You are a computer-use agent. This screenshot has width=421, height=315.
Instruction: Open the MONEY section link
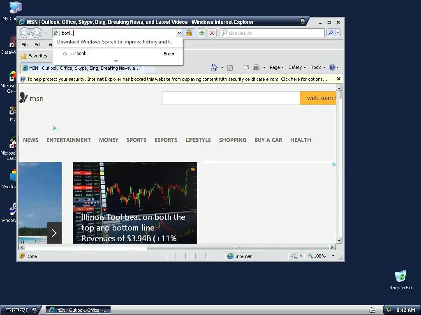pos(109,140)
